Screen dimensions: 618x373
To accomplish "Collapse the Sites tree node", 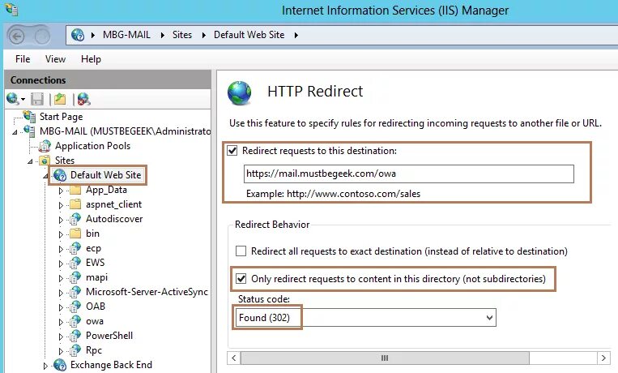I will click(x=30, y=161).
